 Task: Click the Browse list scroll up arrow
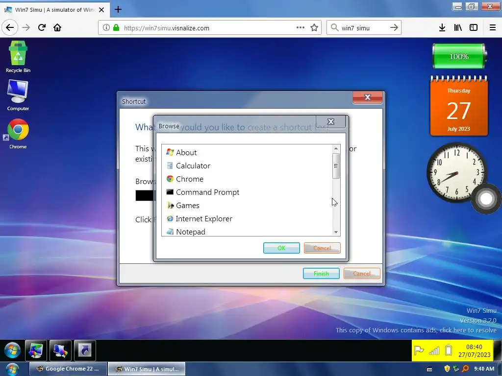pos(336,148)
